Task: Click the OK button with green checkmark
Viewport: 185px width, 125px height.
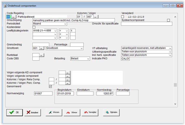Action: [14, 113]
